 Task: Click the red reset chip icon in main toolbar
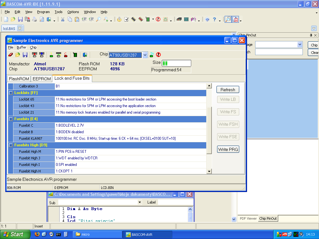[158, 19]
